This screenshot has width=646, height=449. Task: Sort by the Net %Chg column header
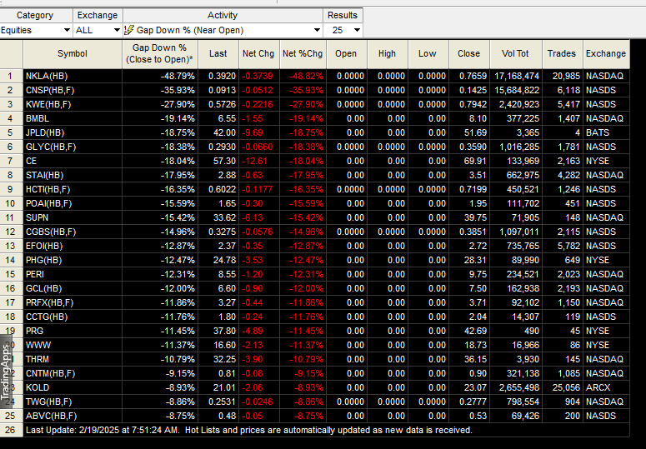point(303,54)
